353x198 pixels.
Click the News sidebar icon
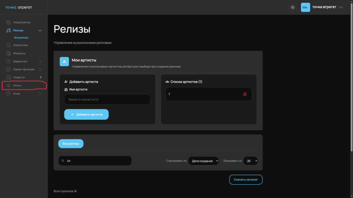pyautogui.click(x=9, y=77)
